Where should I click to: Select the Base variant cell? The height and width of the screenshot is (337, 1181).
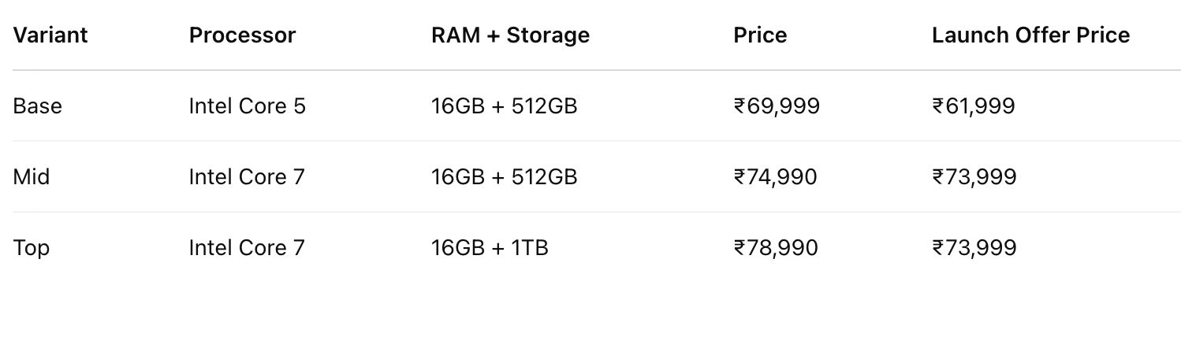pyautogui.click(x=38, y=106)
